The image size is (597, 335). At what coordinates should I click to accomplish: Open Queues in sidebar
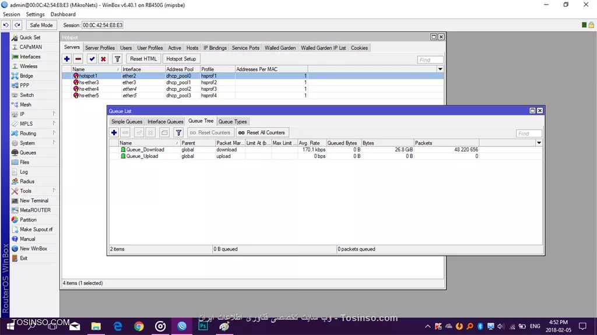(x=28, y=152)
